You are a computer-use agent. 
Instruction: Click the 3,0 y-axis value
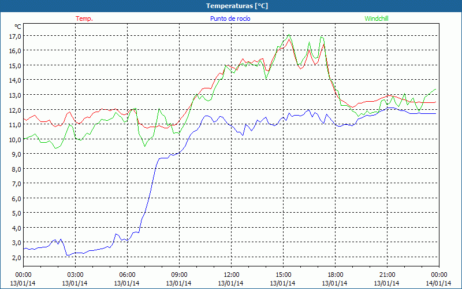coord(16,243)
